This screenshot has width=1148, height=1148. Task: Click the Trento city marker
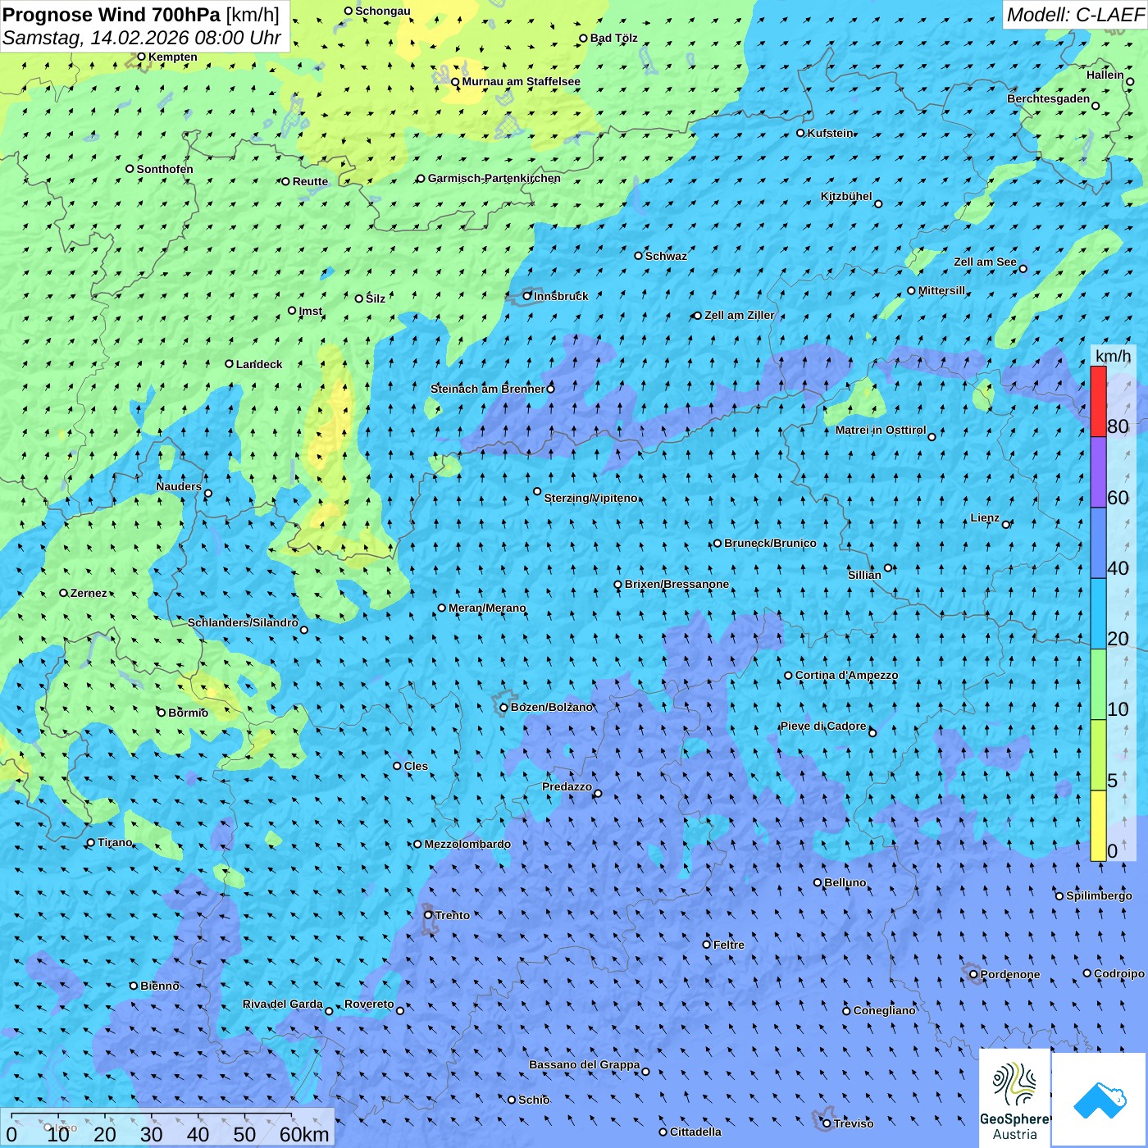point(428,915)
